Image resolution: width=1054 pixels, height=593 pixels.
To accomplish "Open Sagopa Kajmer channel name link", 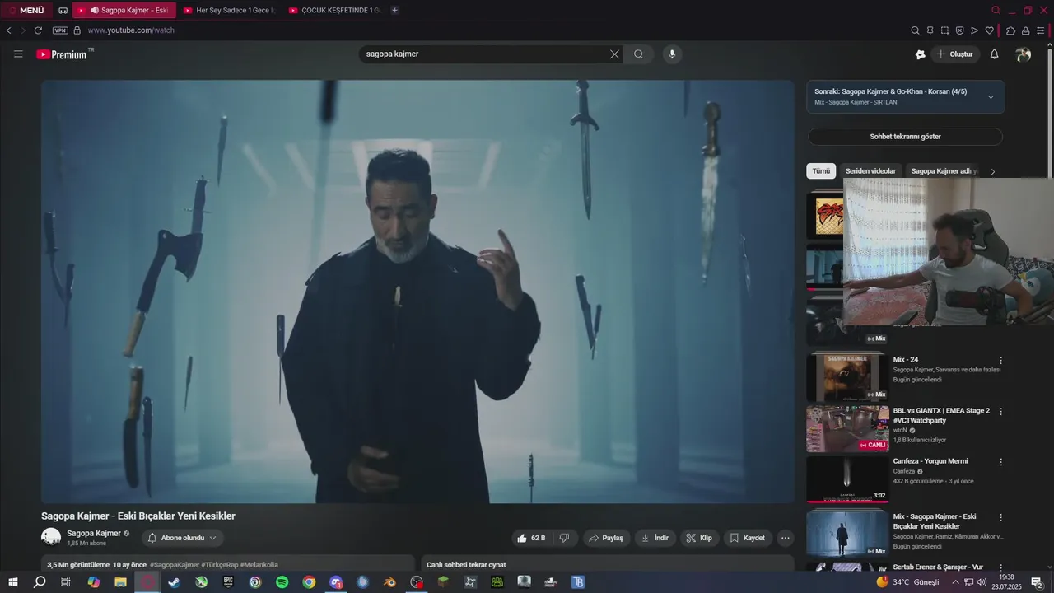I will pyautogui.click(x=94, y=533).
